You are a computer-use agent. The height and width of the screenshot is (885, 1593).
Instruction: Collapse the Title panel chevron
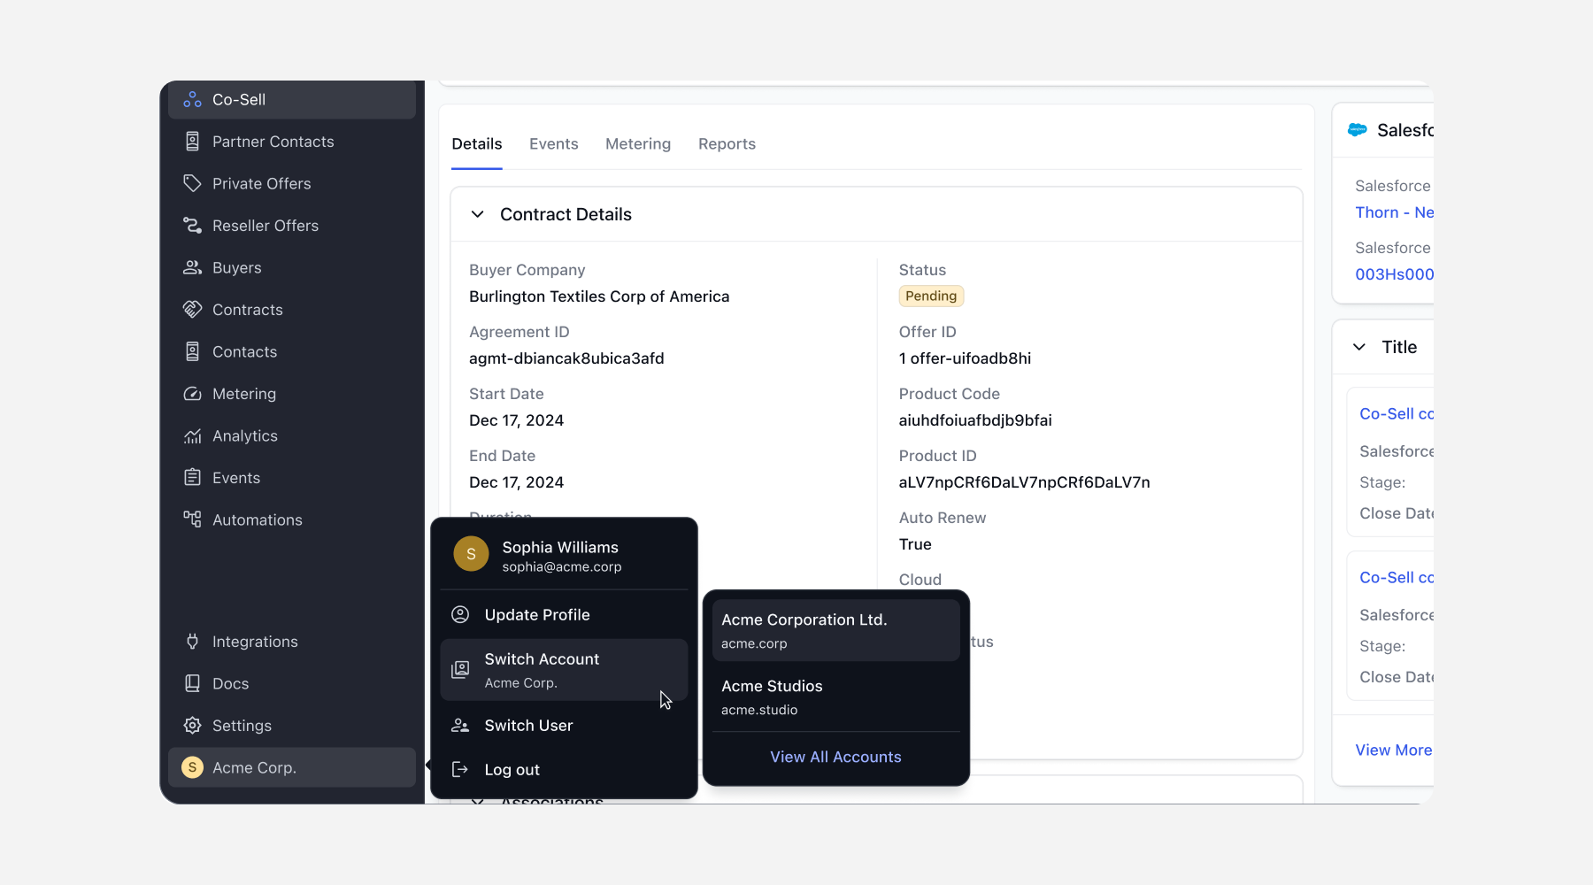[1359, 347]
